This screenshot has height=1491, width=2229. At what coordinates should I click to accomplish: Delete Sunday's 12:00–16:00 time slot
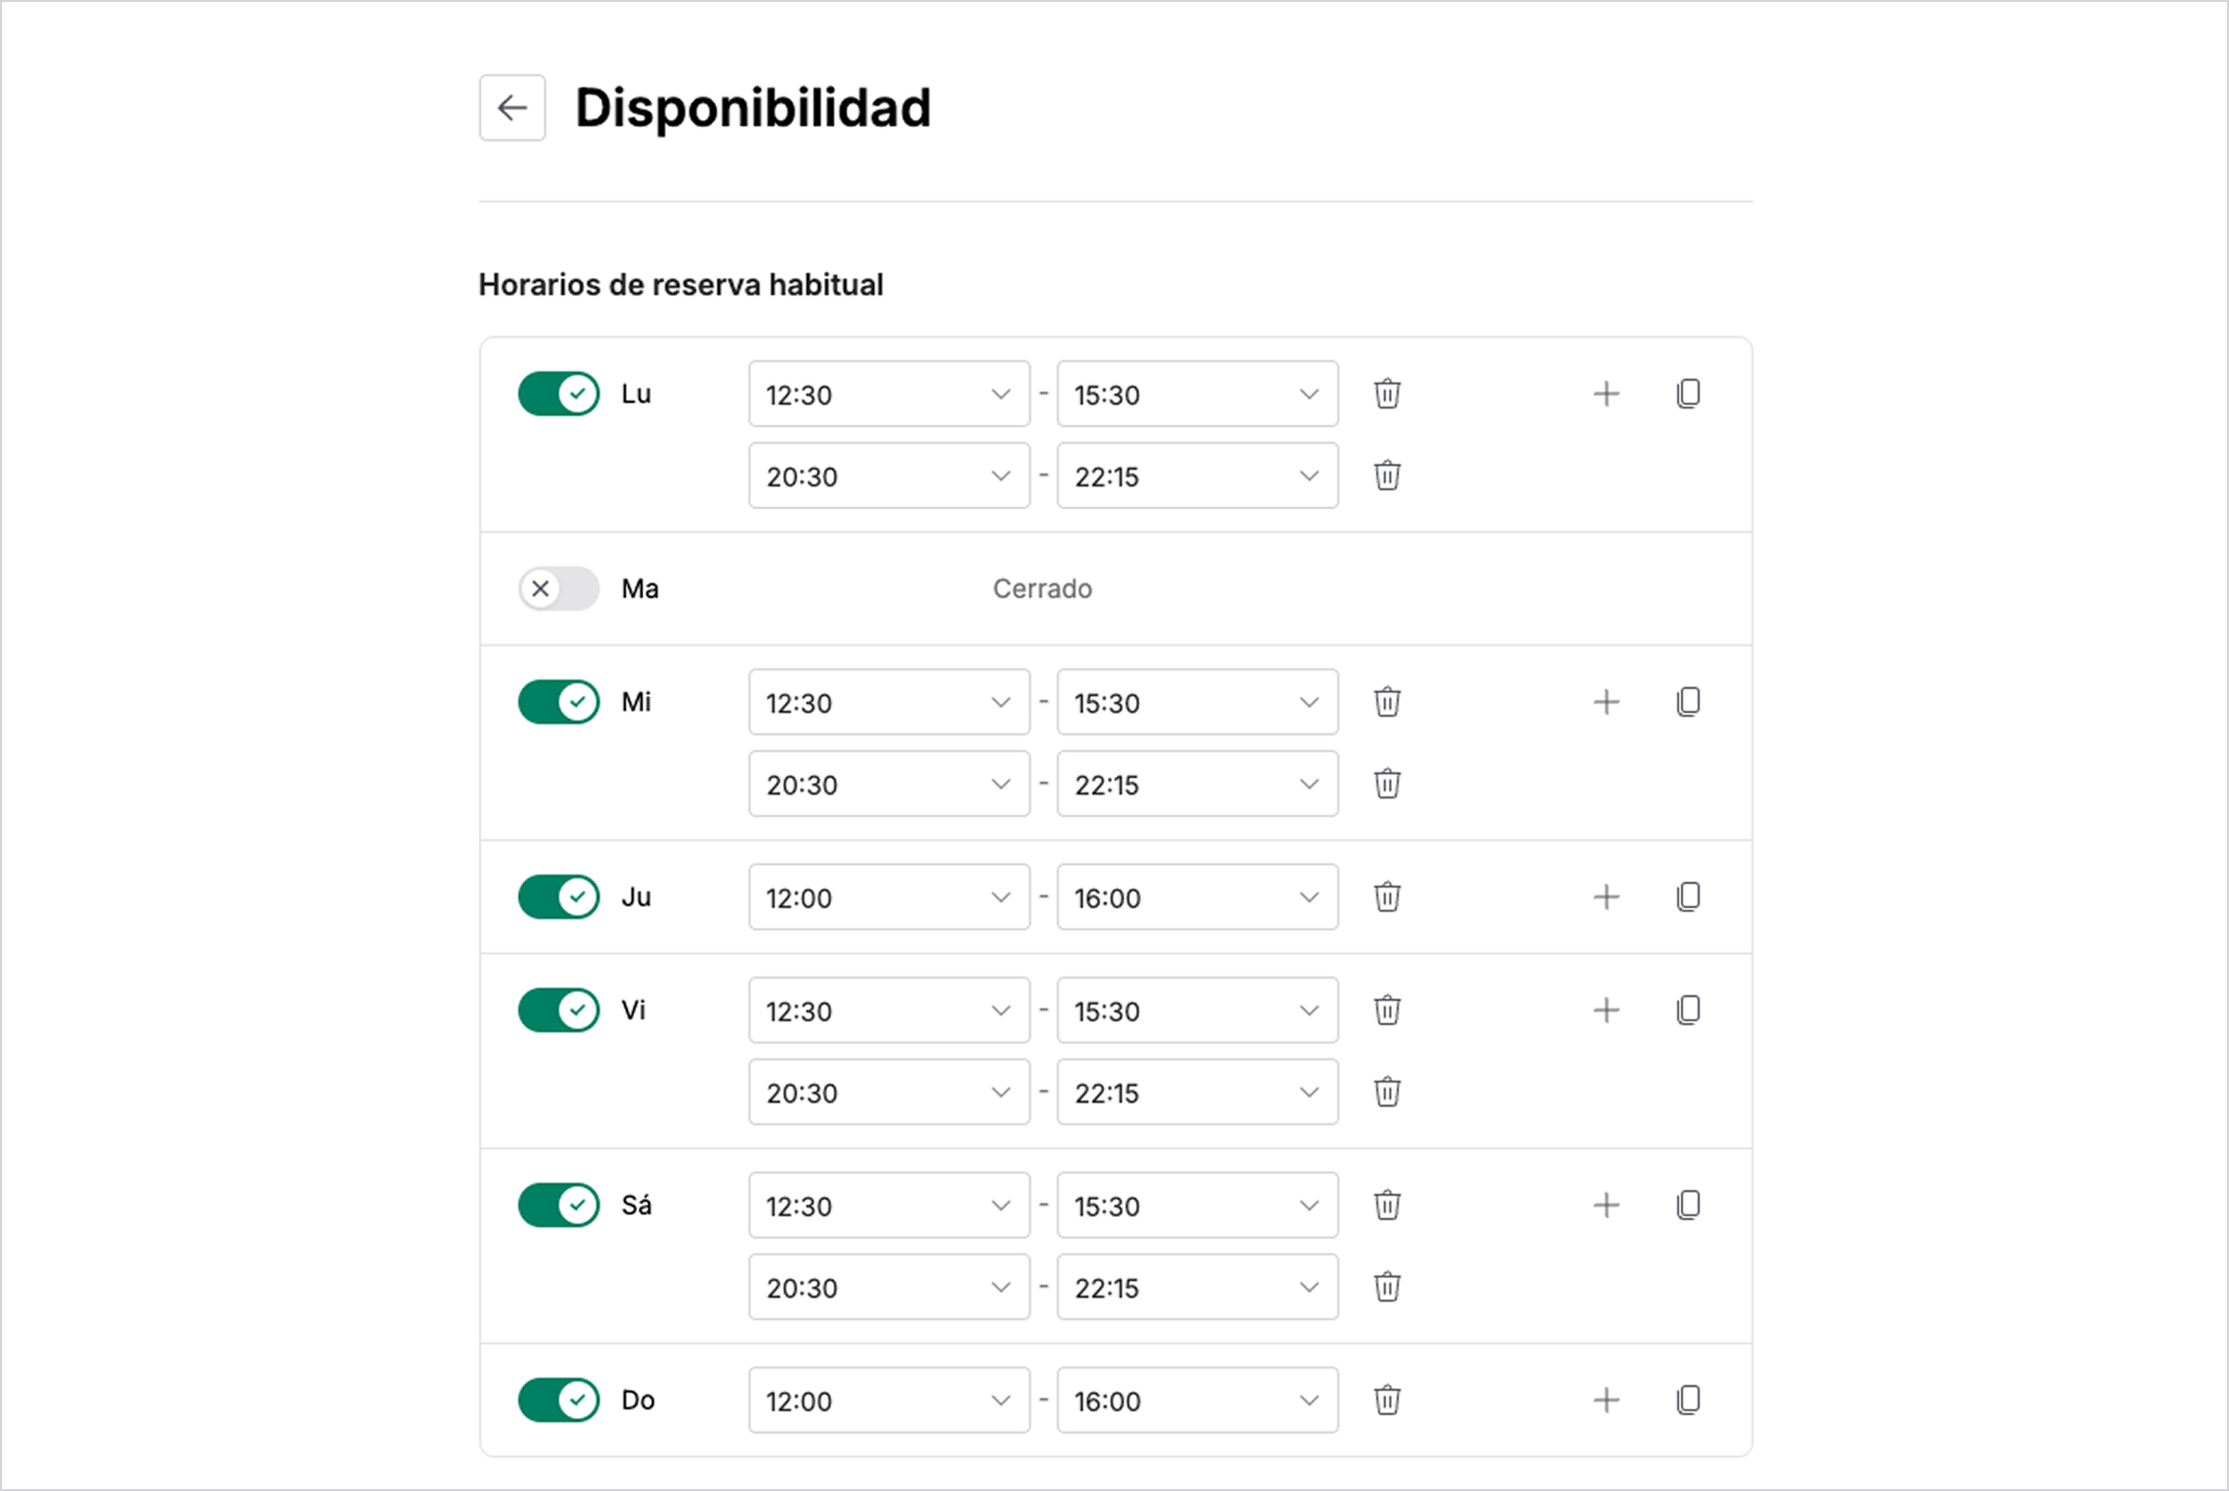coord(1387,1401)
